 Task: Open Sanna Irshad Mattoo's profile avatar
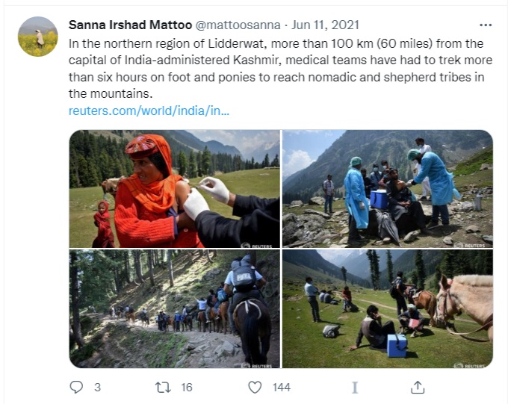(x=37, y=36)
